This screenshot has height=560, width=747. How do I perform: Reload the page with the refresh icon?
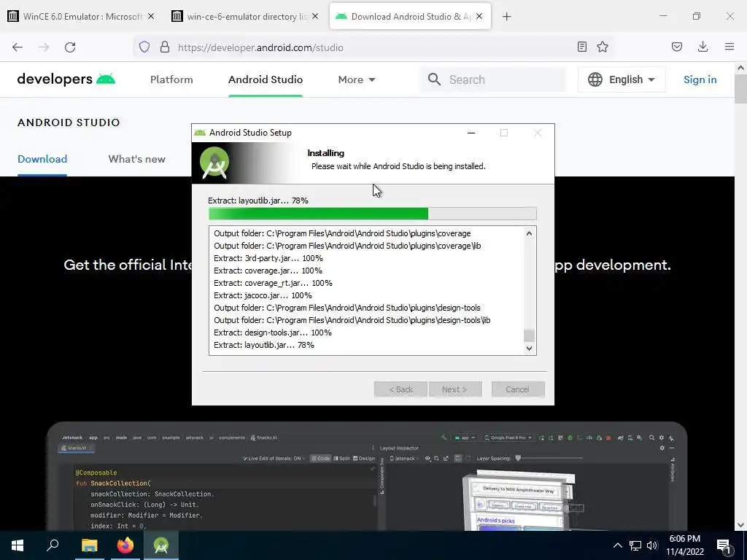click(70, 47)
